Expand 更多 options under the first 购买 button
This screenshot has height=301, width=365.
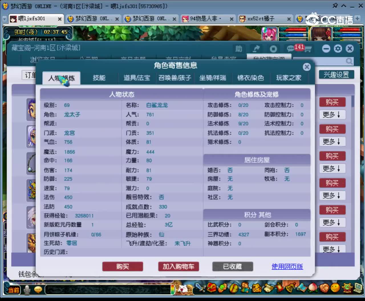[x=332, y=114]
